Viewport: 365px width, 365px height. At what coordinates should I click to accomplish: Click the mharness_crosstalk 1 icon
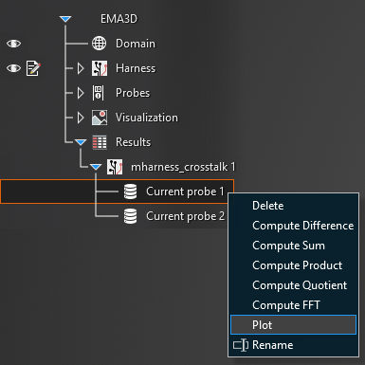115,167
